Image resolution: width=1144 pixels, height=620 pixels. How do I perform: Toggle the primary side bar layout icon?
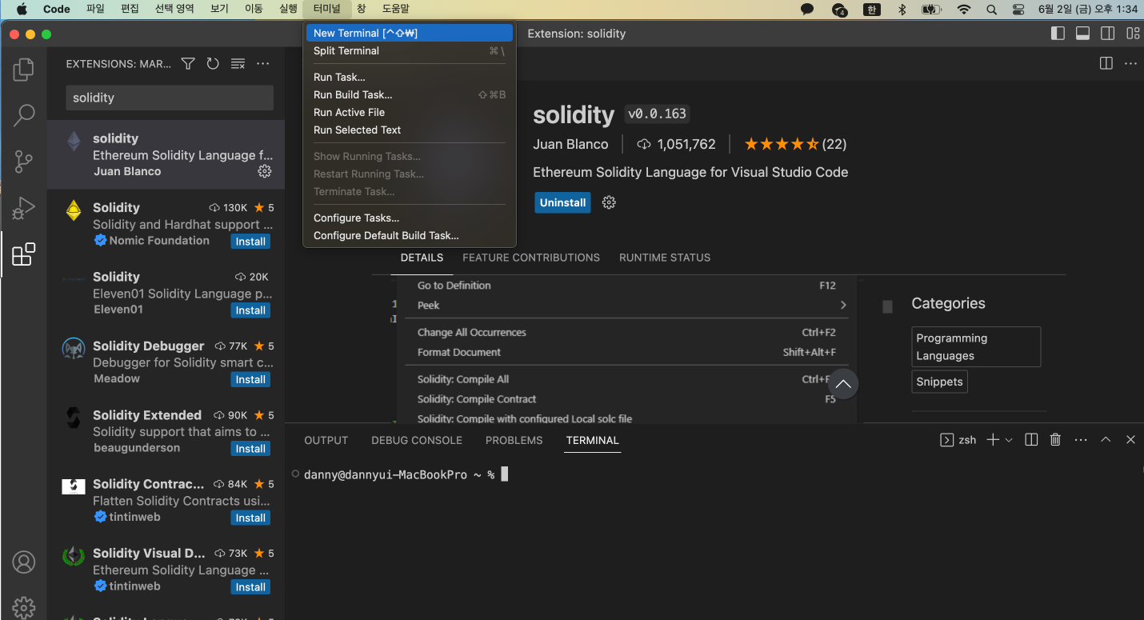tap(1058, 34)
